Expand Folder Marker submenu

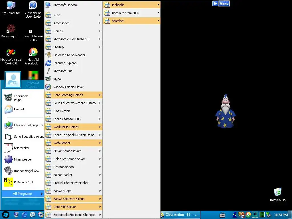[x=74, y=175]
